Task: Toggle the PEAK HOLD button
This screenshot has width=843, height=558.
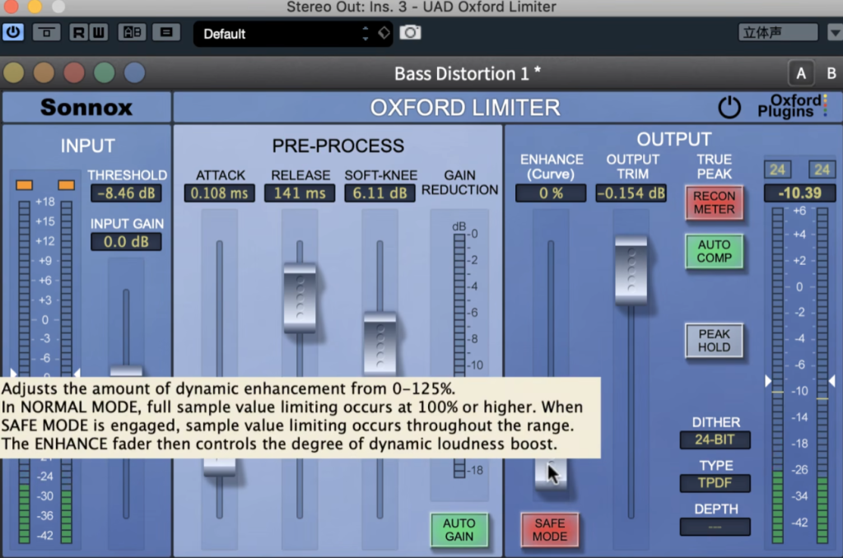Action: pyautogui.click(x=714, y=340)
